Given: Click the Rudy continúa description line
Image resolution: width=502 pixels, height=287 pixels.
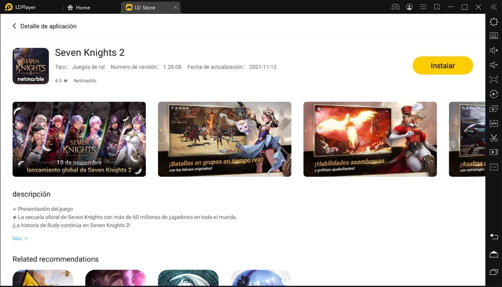Looking at the screenshot, I should click(x=71, y=225).
